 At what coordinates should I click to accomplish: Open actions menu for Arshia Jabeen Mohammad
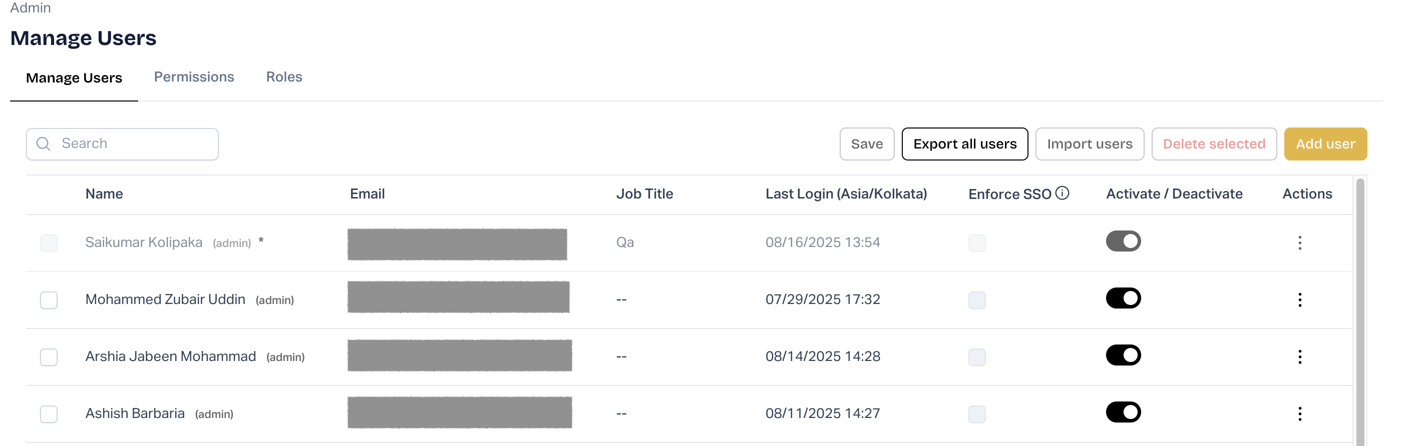[1299, 357]
